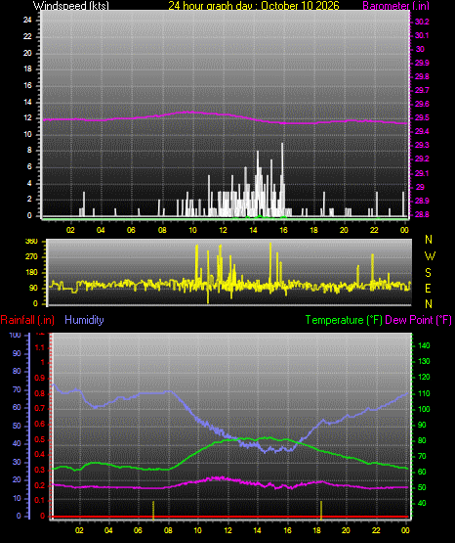
Task: Click hour label 10 under the windspeed graph
Action: 192,230
